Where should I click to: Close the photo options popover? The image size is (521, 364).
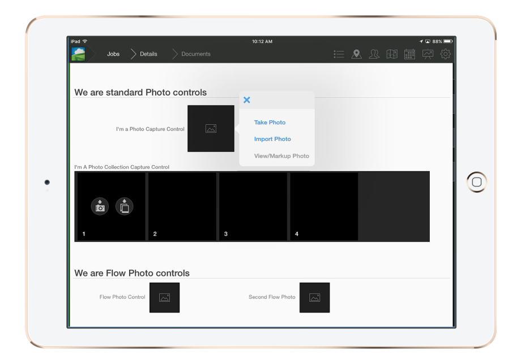(246, 100)
